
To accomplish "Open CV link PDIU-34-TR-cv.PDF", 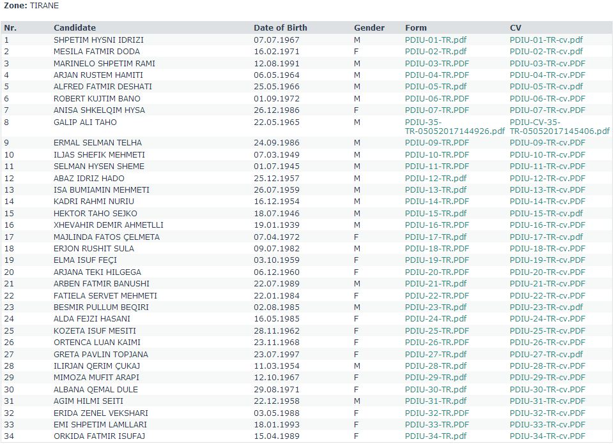I will 547,436.
